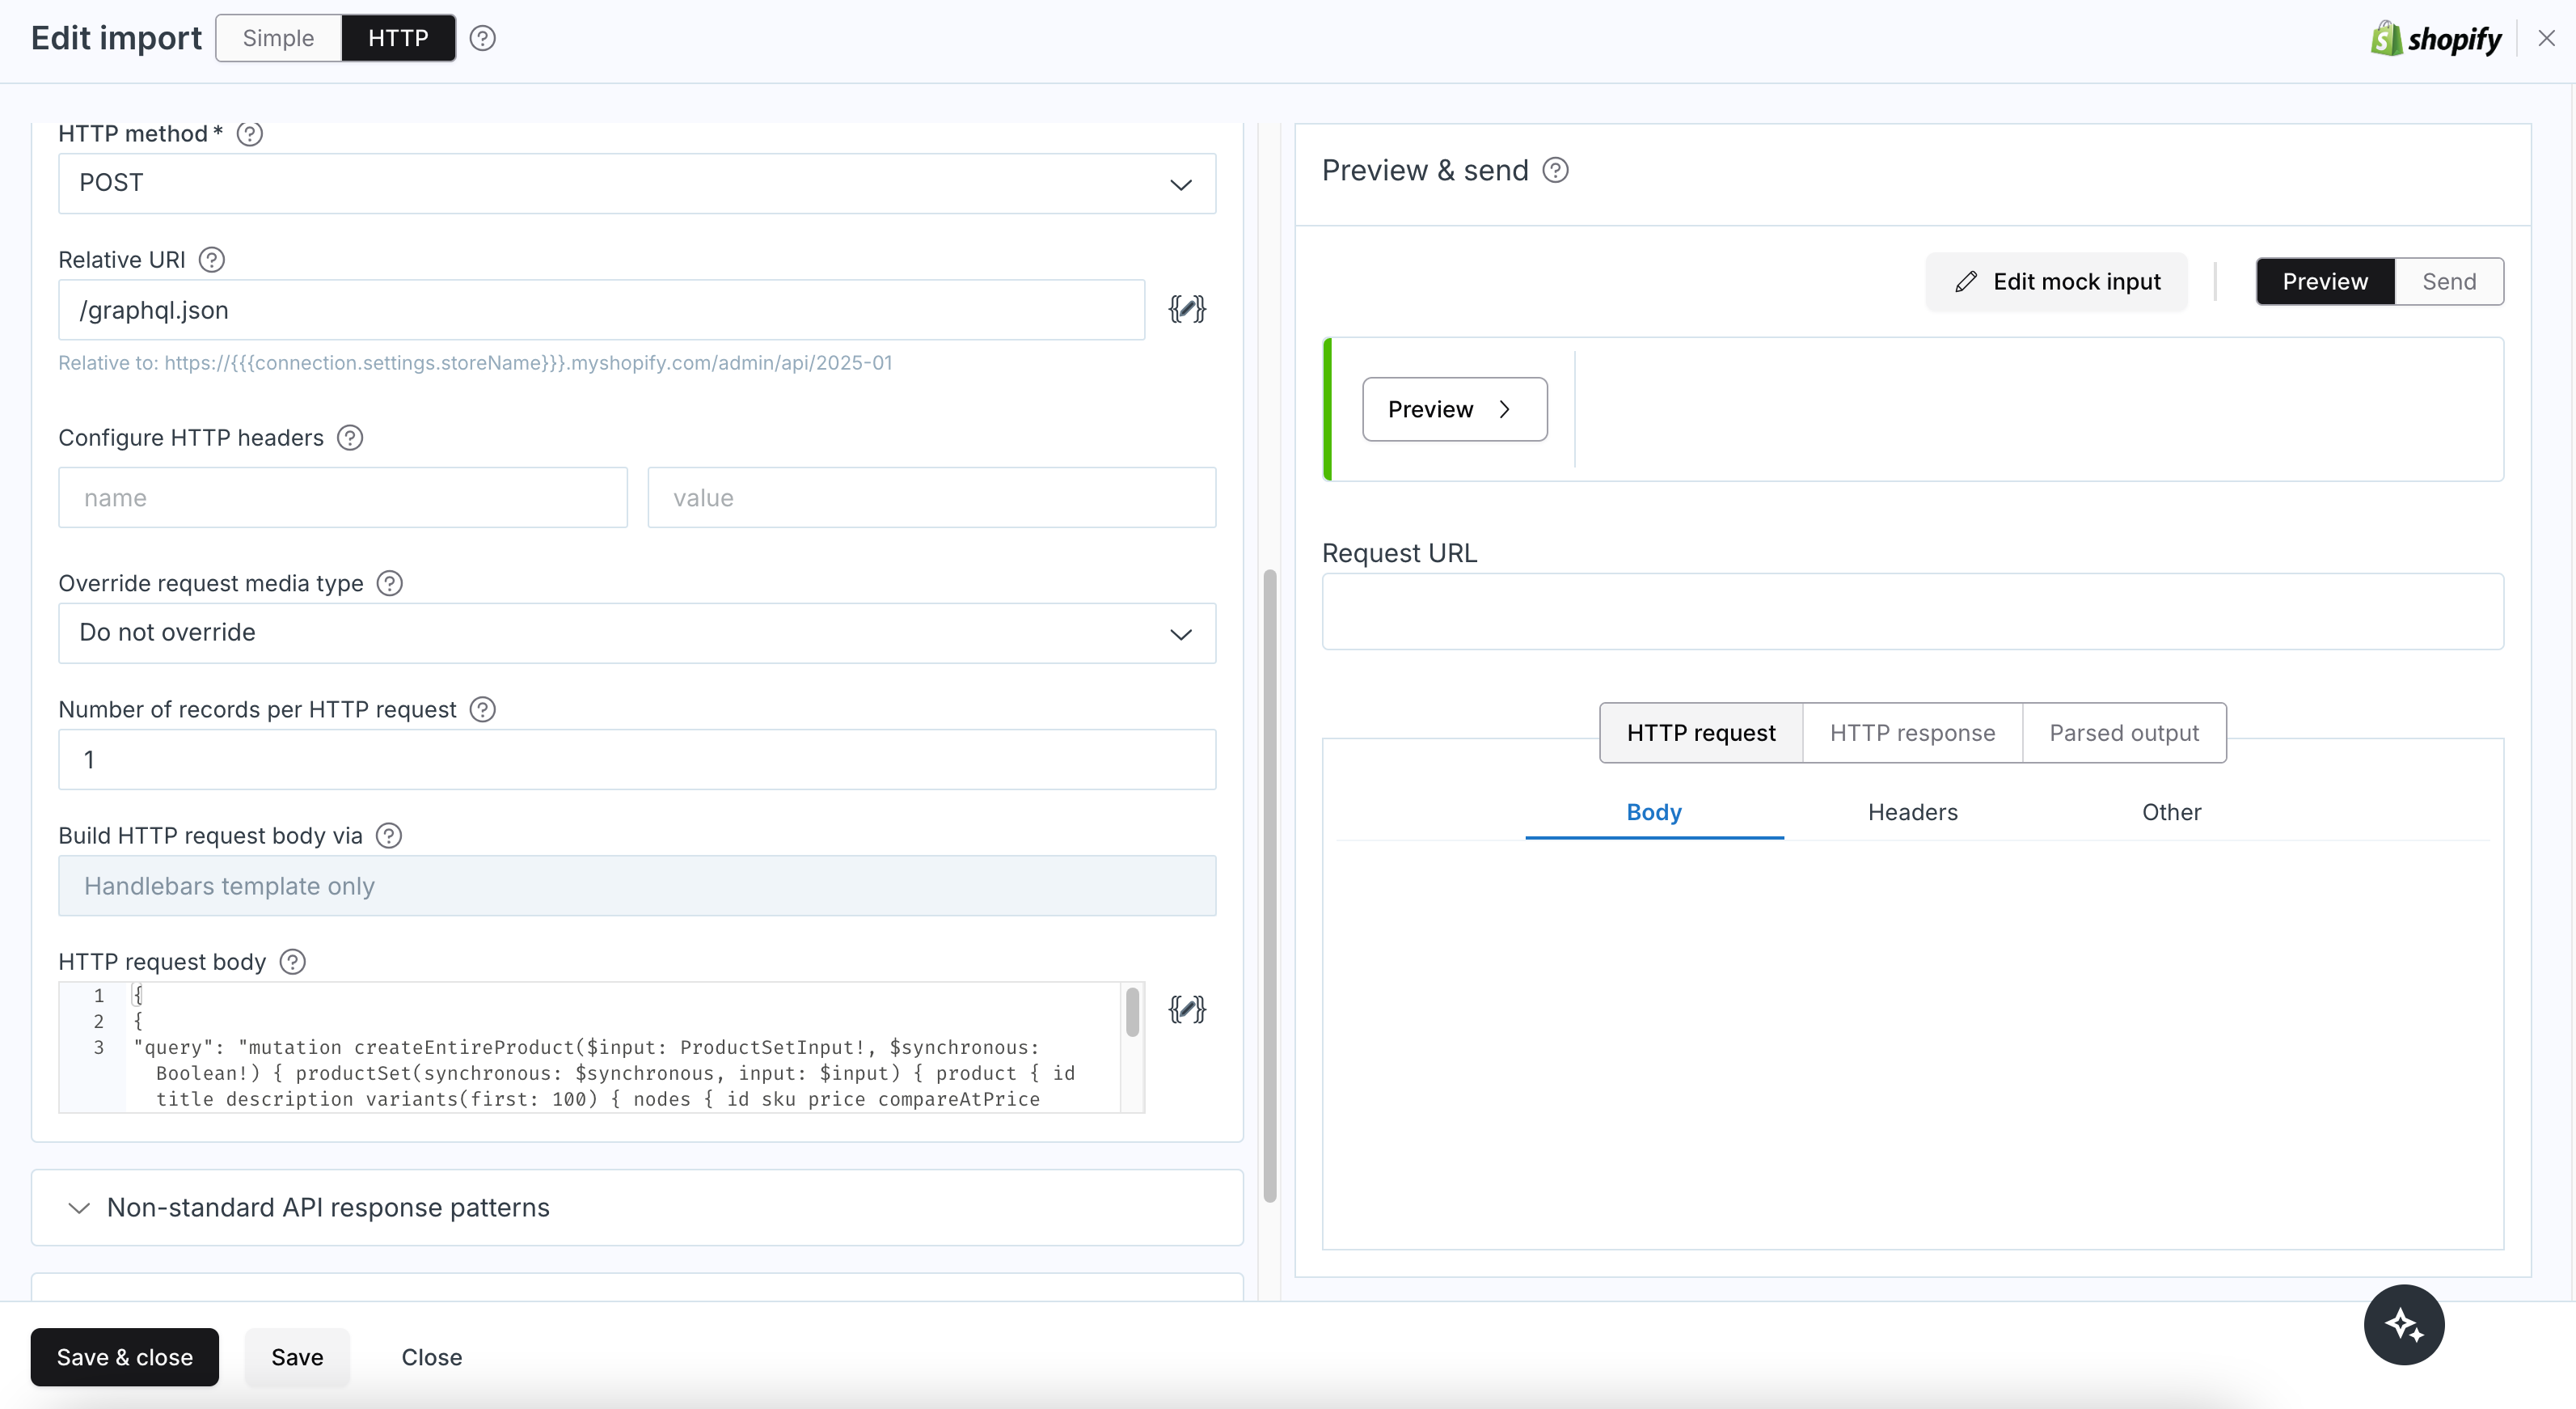The width and height of the screenshot is (2576, 1409).
Task: Click the Shopify logo
Action: coord(2436,38)
